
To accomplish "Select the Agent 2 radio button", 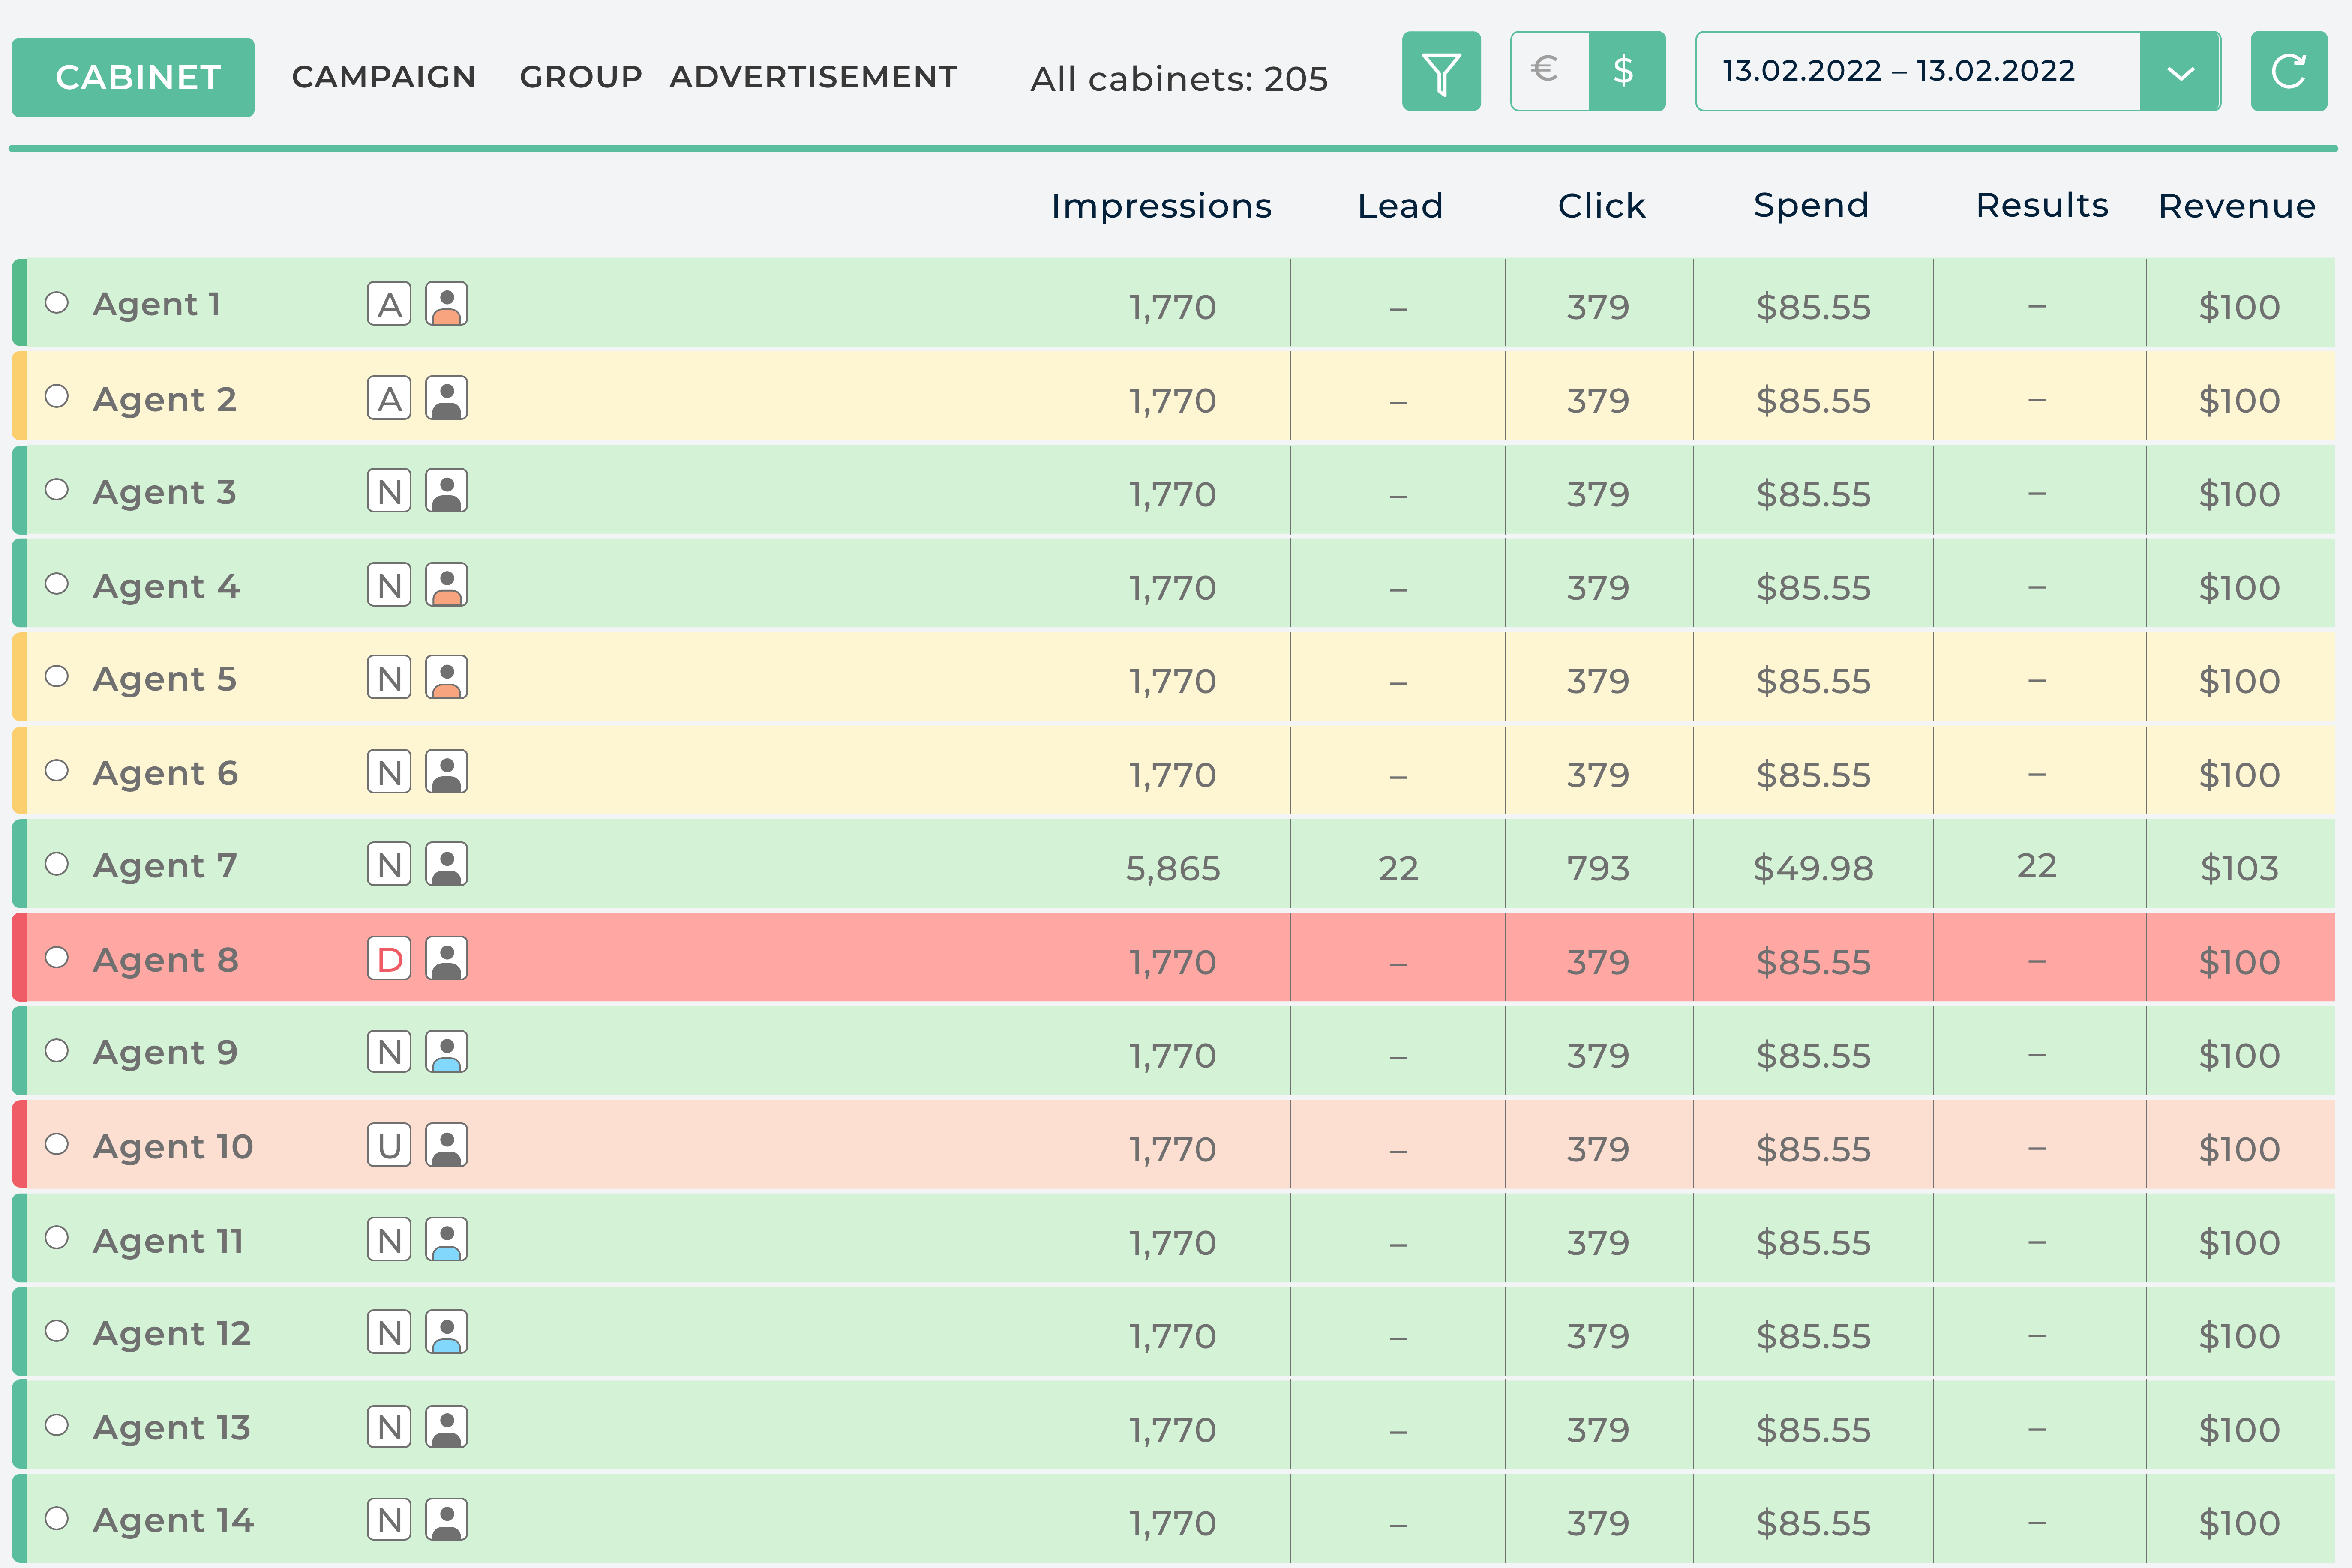I will (57, 396).
